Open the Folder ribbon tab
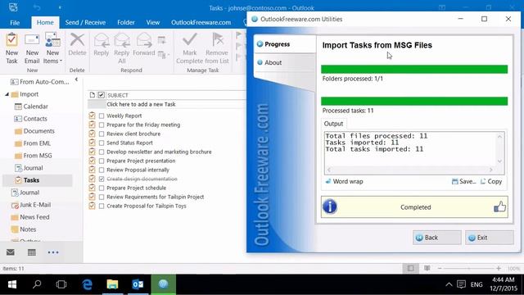This screenshot has width=524, height=295. (126, 22)
